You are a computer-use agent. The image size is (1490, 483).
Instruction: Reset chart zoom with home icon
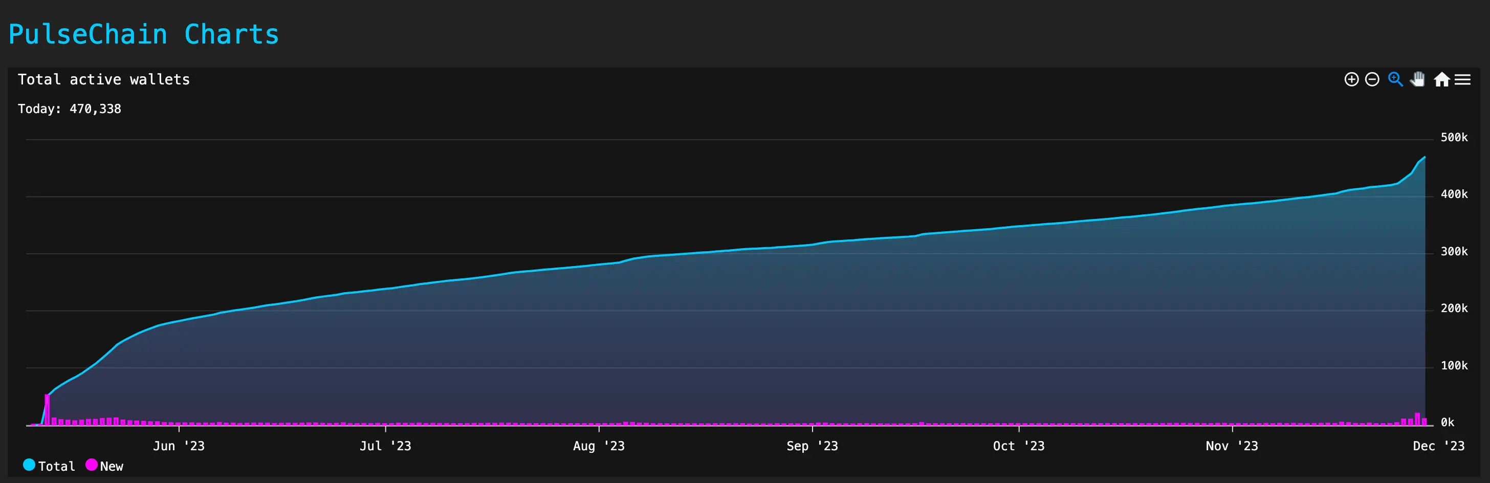click(x=1441, y=79)
